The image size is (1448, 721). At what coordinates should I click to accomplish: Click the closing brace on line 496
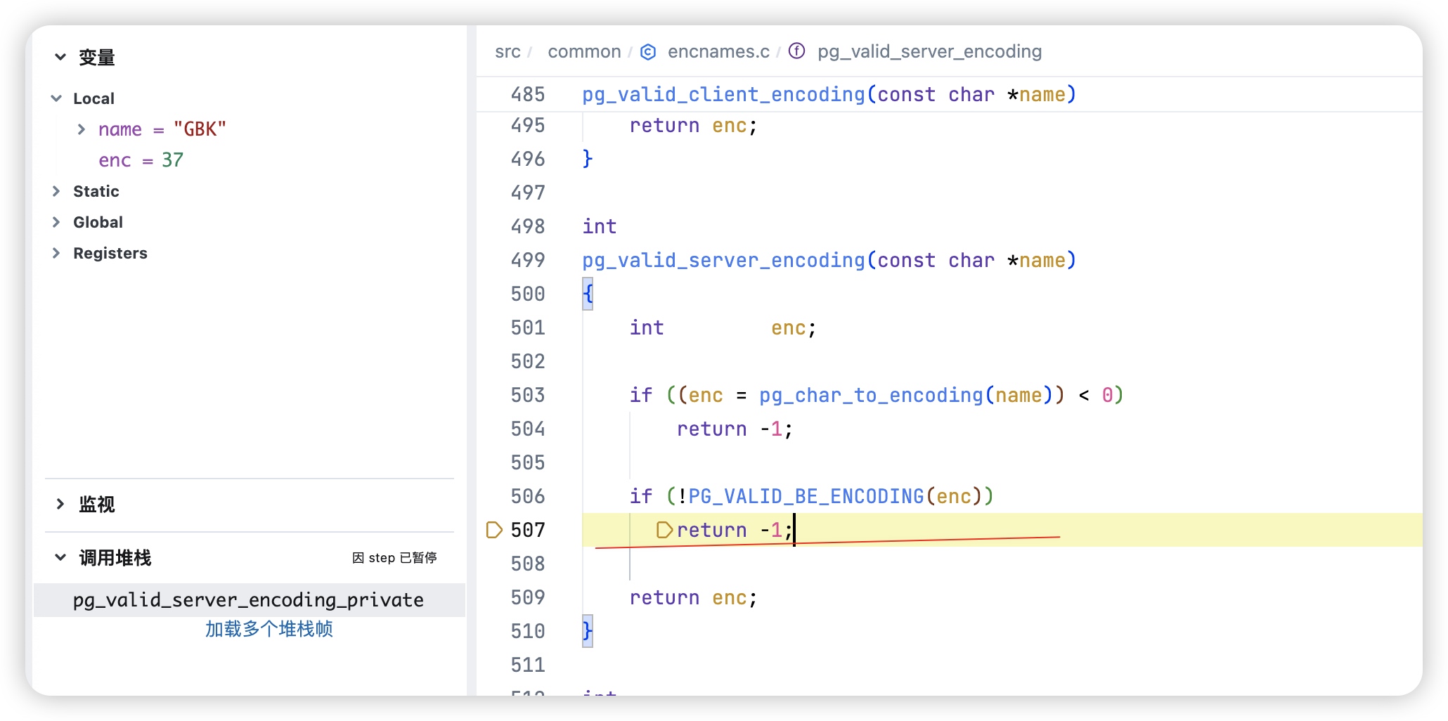(588, 159)
